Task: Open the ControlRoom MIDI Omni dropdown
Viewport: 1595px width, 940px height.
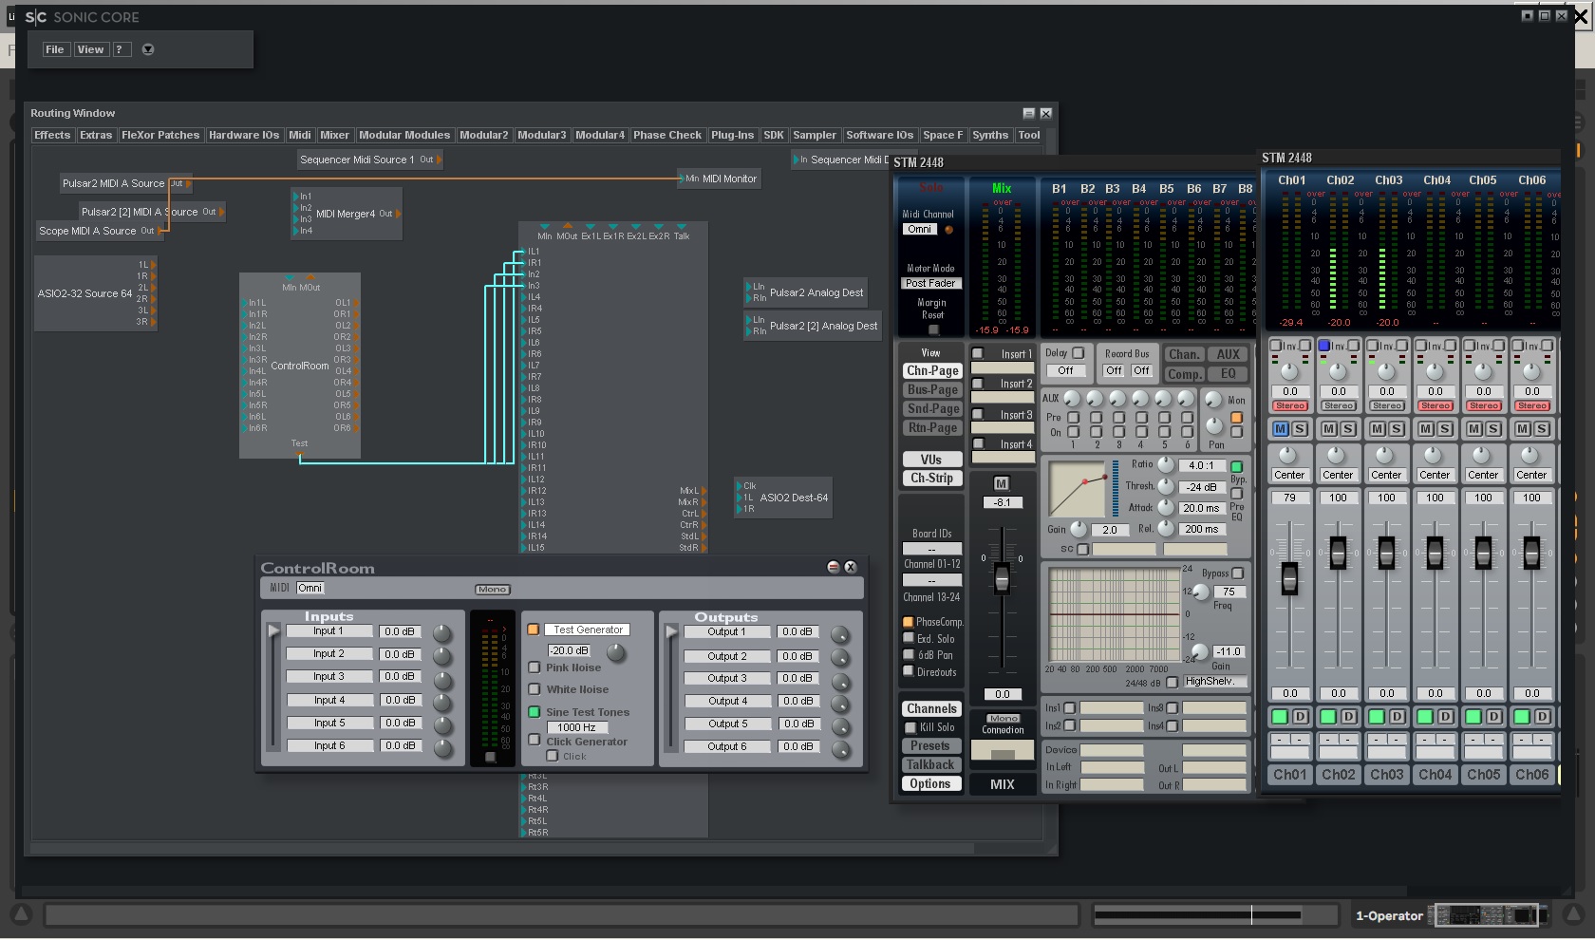Action: pyautogui.click(x=310, y=589)
